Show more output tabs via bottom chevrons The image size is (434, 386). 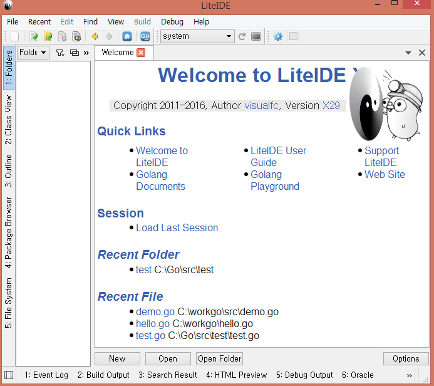pos(410,375)
